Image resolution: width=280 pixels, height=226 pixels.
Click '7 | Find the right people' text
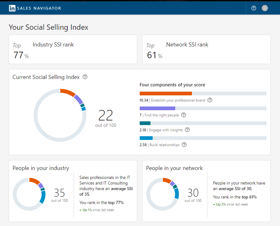(x=159, y=115)
